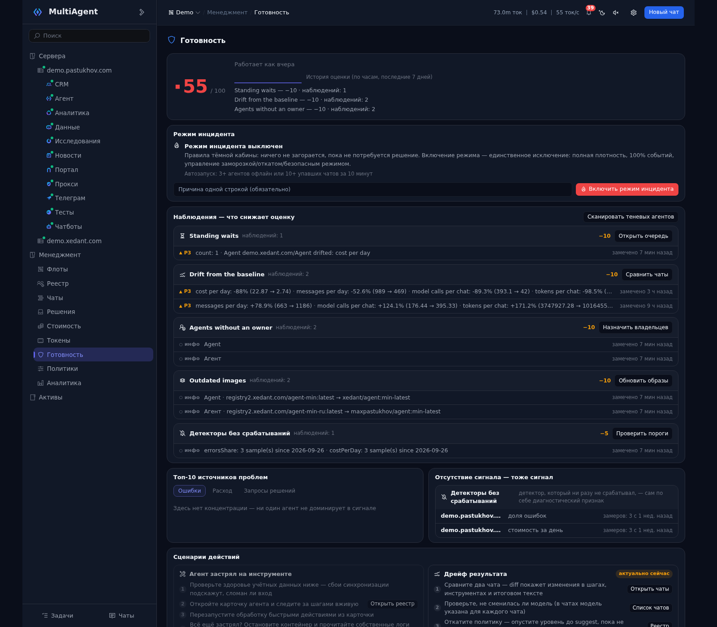Click Открыть чаты button
The image size is (717, 627).
click(650, 589)
